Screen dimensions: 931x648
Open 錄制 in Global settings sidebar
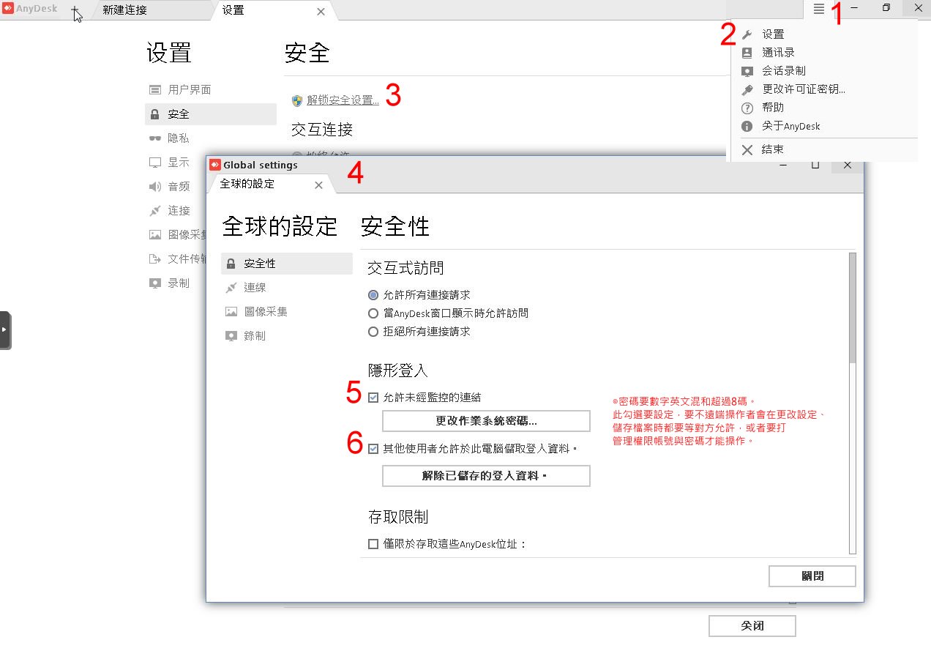click(x=255, y=336)
